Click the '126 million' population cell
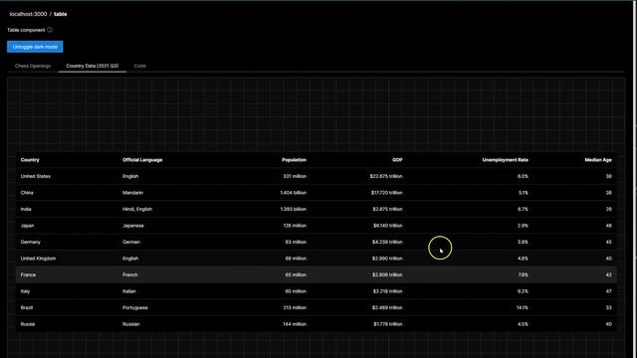 tap(295, 226)
